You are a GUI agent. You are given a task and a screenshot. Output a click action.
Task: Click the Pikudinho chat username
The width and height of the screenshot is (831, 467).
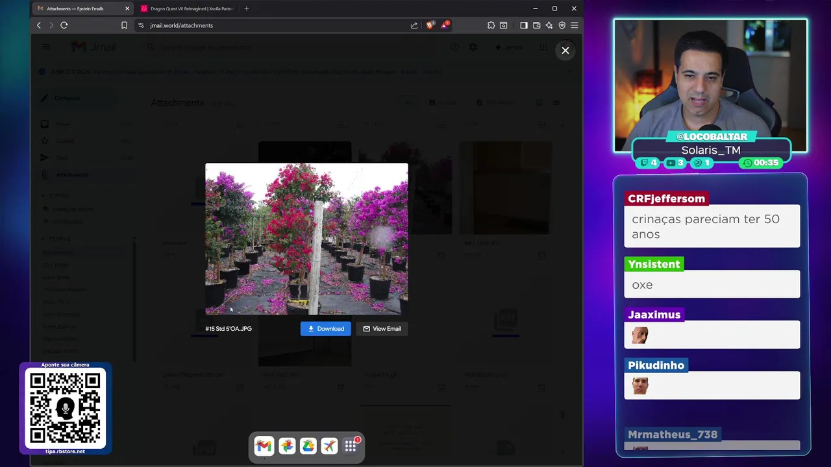coord(656,365)
